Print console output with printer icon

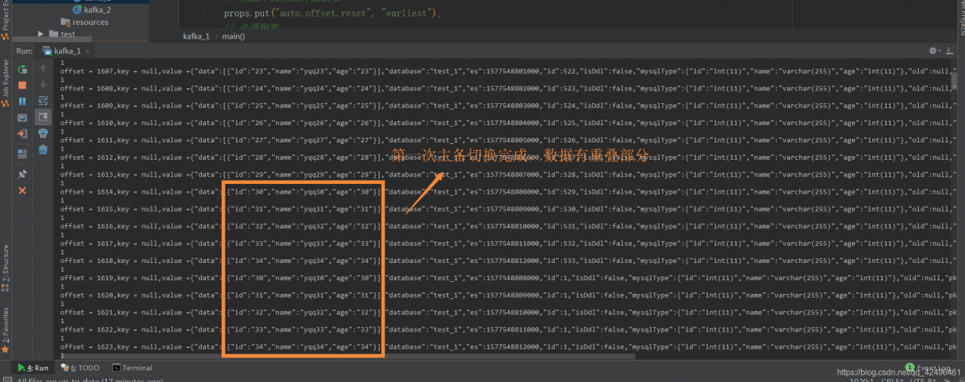[x=43, y=133]
